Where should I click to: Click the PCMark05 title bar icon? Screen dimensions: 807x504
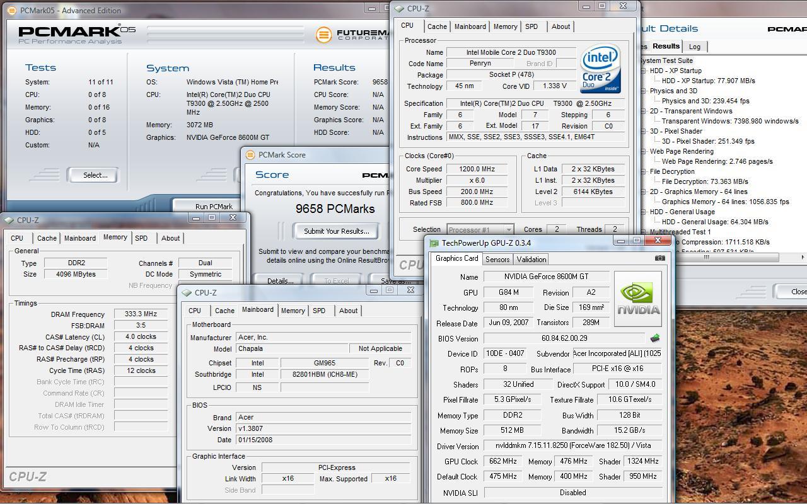11,10
